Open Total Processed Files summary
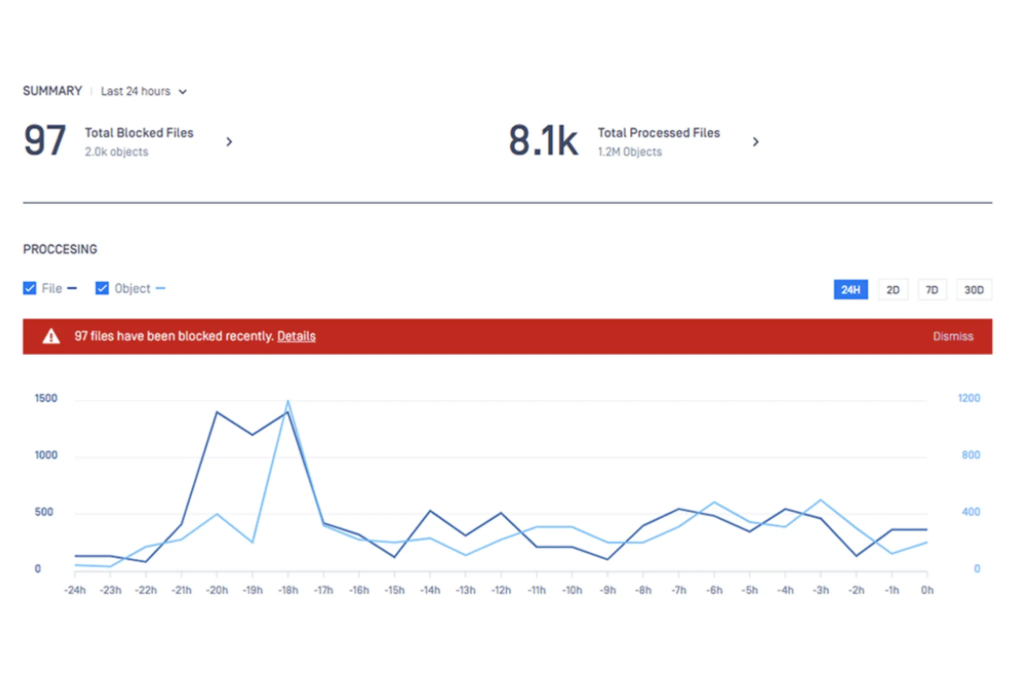 tap(658, 133)
